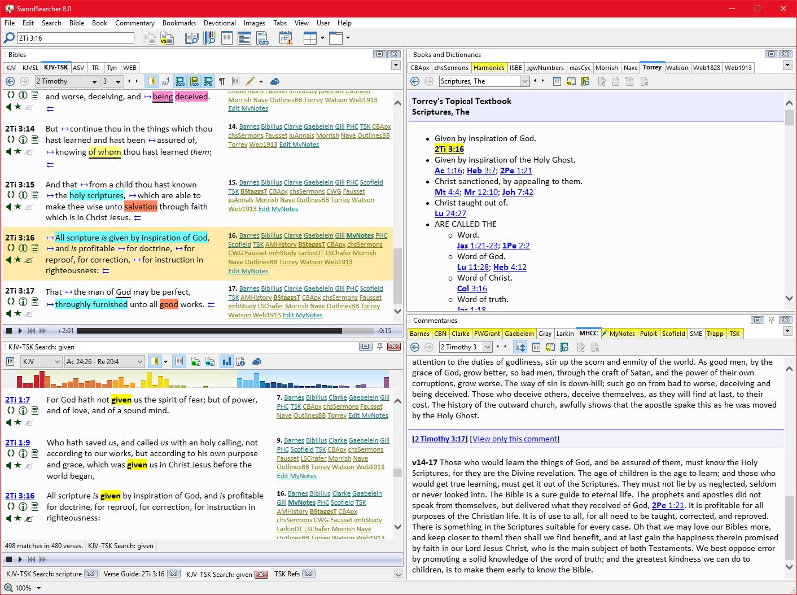This screenshot has height=595, width=797.
Task: Open the table of contents icon in Books panel
Action: [557, 81]
